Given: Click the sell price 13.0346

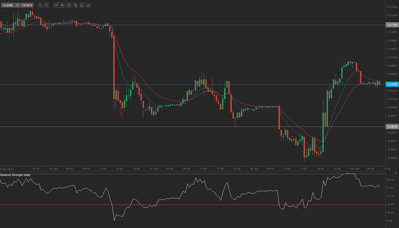Looking at the screenshot, I should [7, 5].
